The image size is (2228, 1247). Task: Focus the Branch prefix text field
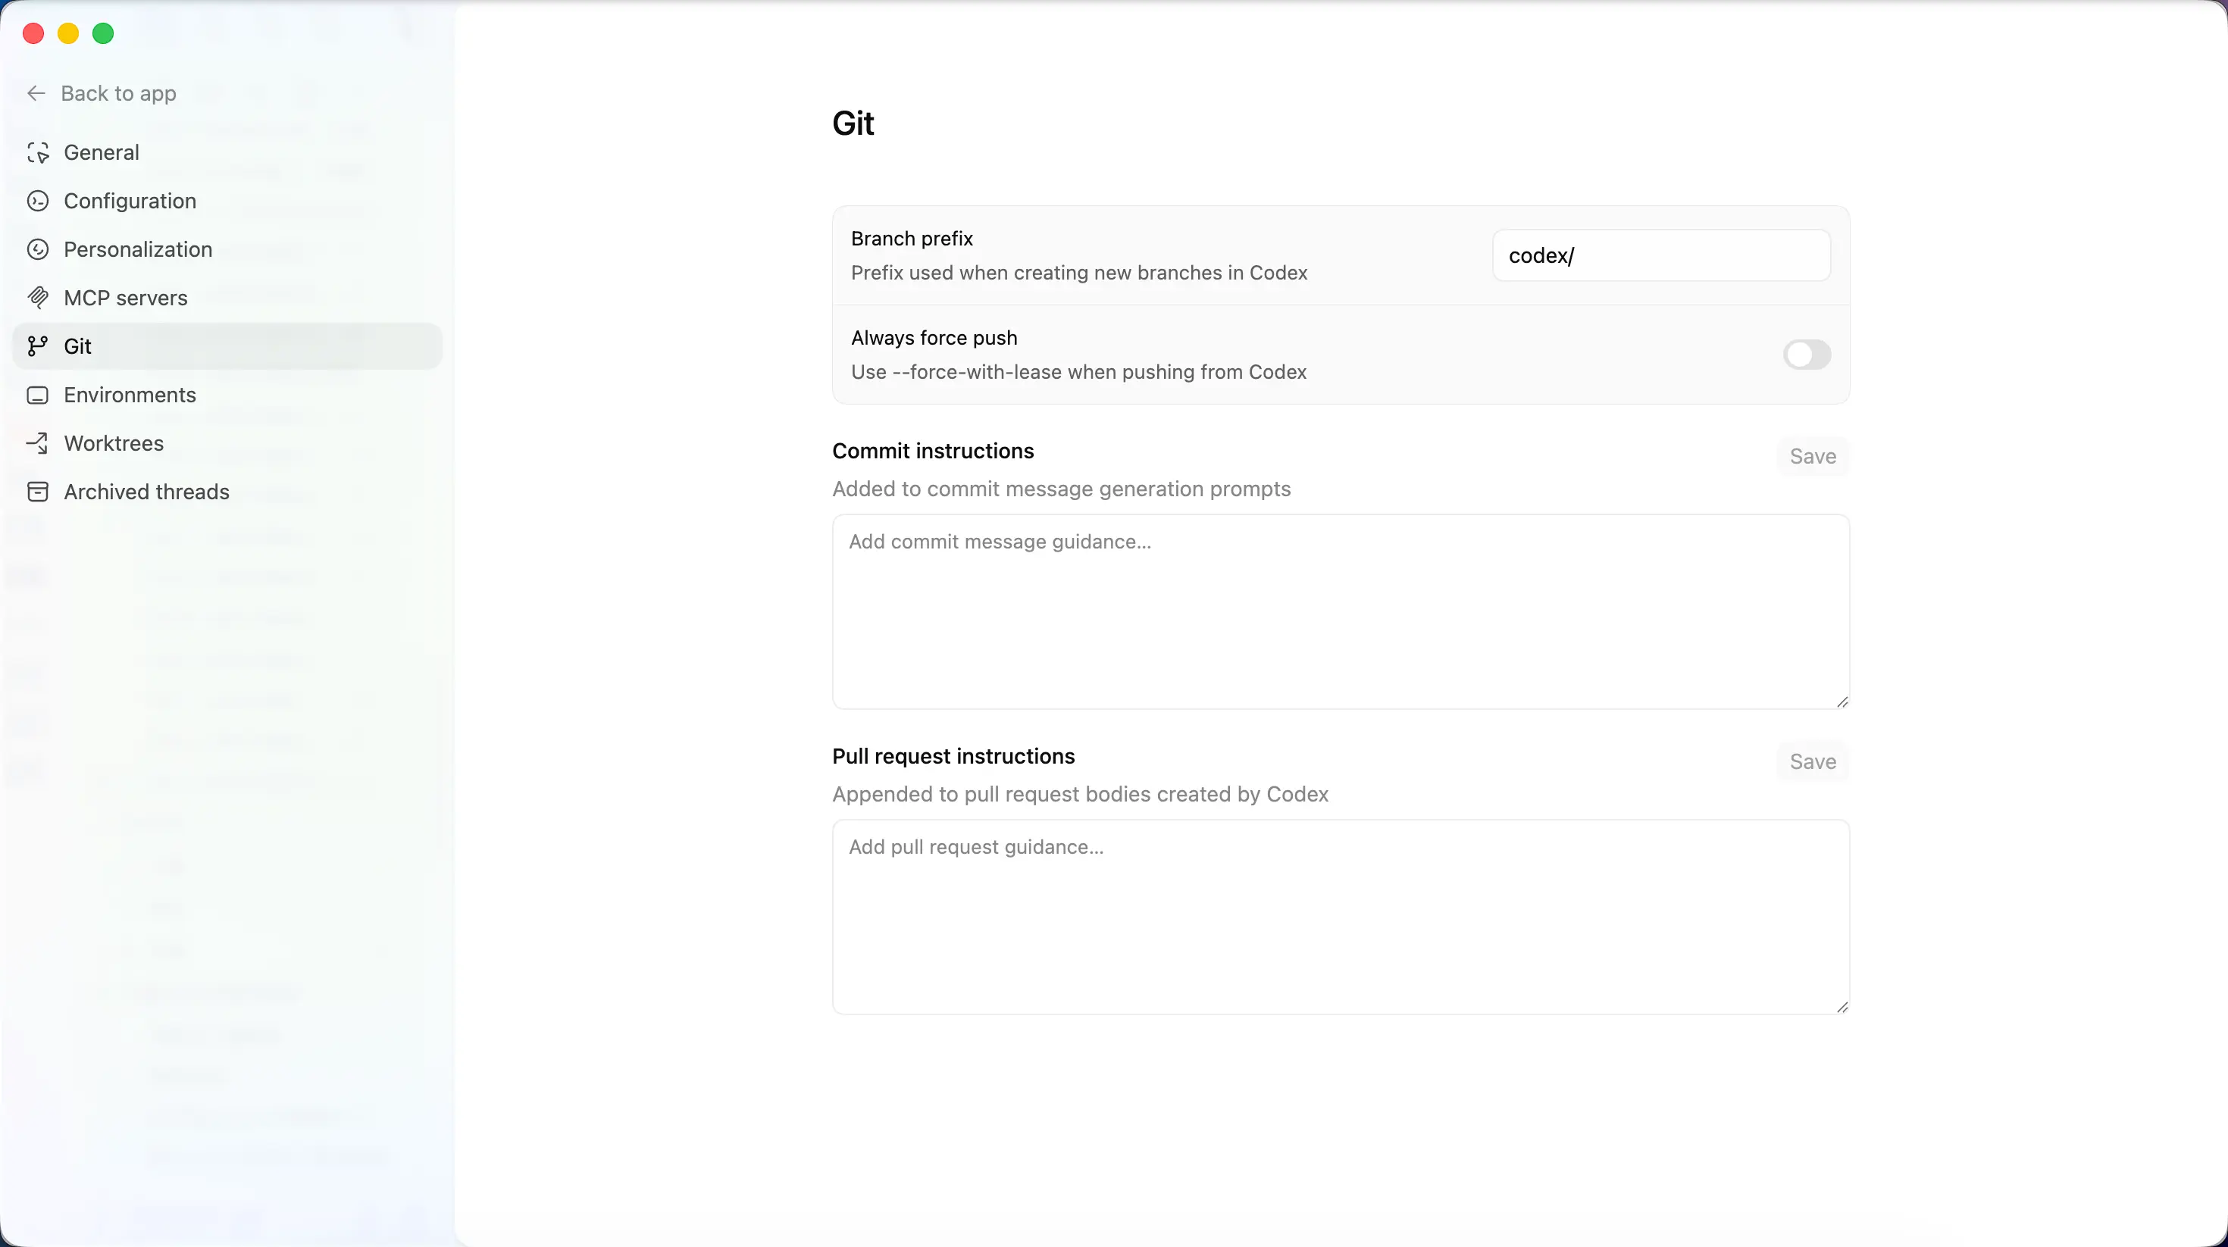pos(1660,256)
